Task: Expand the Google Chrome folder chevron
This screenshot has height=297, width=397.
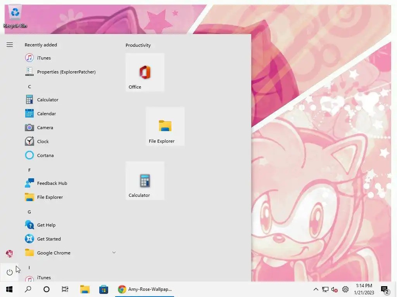Action: point(114,253)
